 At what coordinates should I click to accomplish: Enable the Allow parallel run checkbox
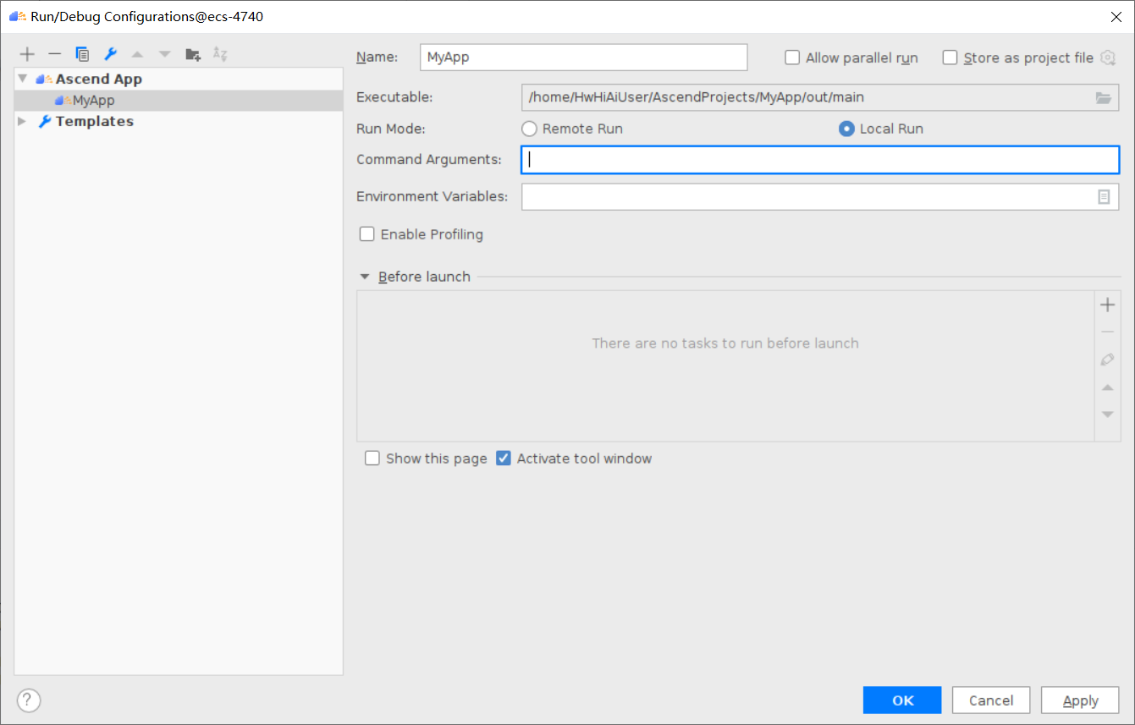click(792, 58)
